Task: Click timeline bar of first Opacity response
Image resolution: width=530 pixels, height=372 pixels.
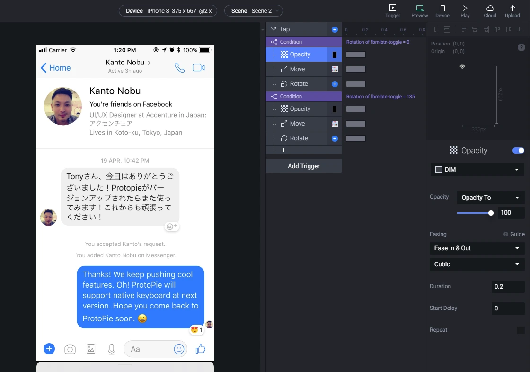Action: [x=355, y=54]
